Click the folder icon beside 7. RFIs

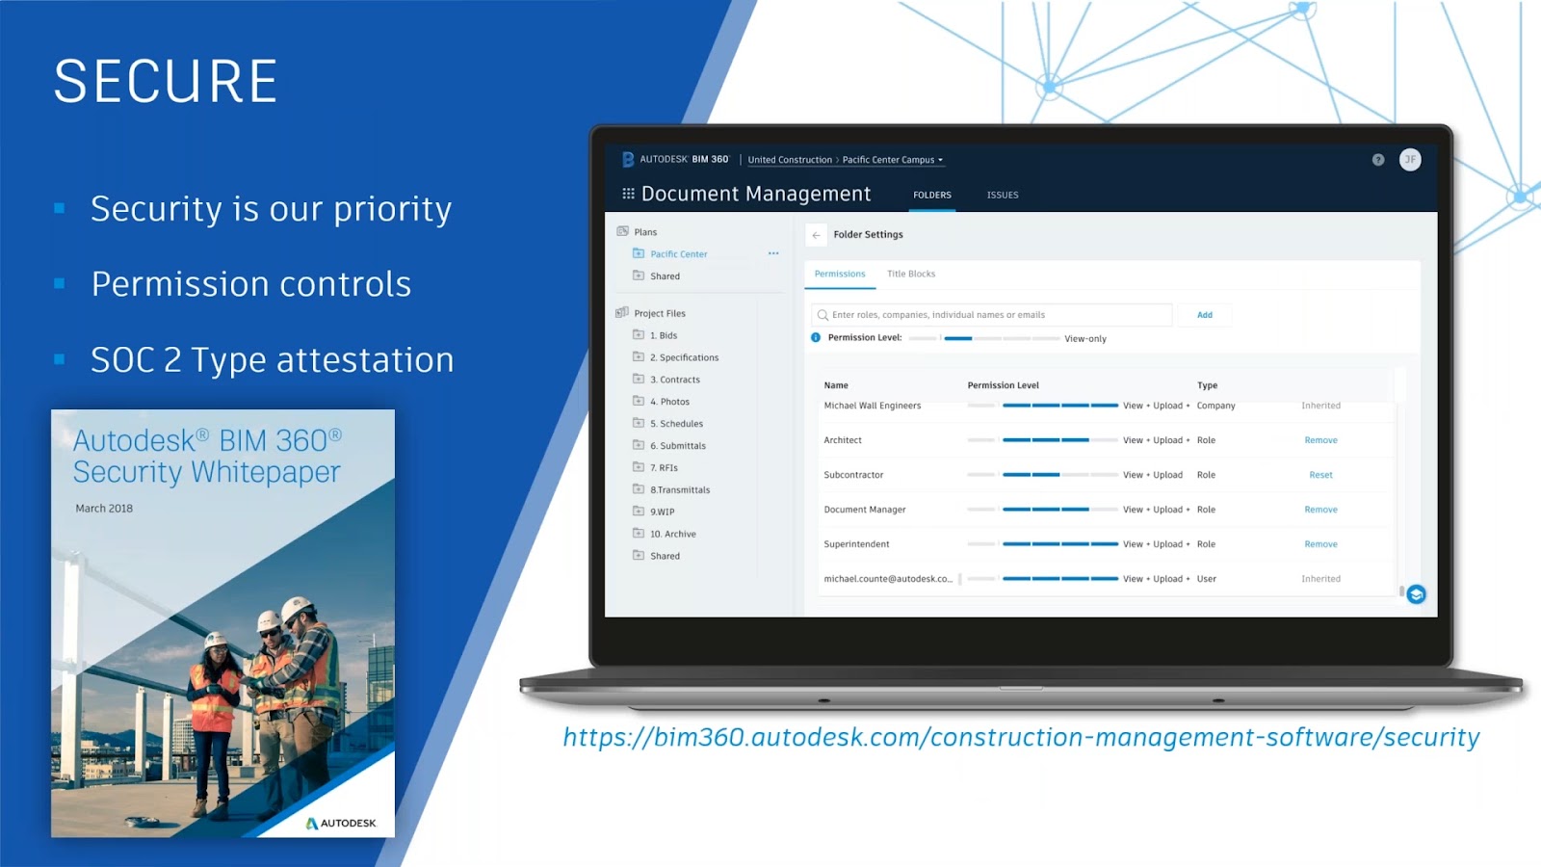tap(638, 468)
